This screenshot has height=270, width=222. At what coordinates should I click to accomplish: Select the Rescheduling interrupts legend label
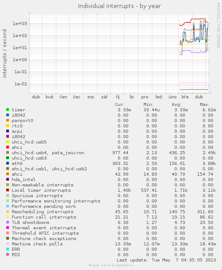(42, 211)
